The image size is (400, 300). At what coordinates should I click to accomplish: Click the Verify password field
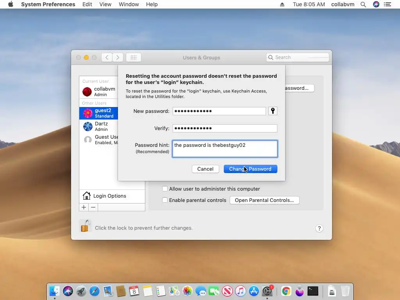tap(225, 128)
